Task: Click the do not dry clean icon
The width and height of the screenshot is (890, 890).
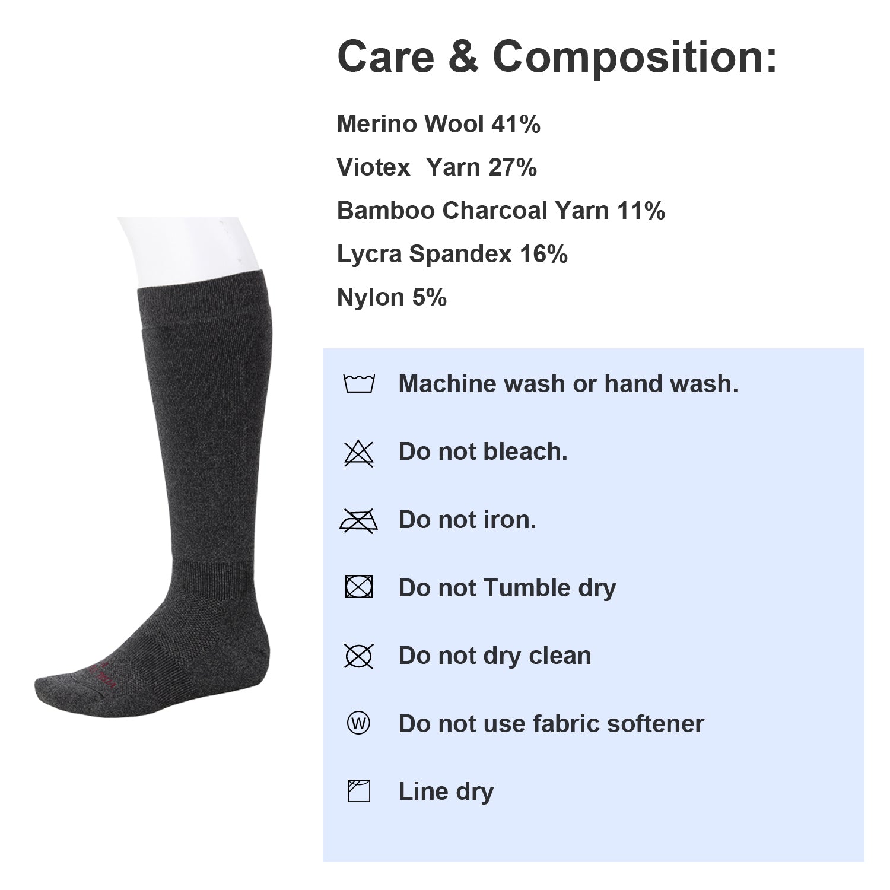Action: [x=359, y=656]
